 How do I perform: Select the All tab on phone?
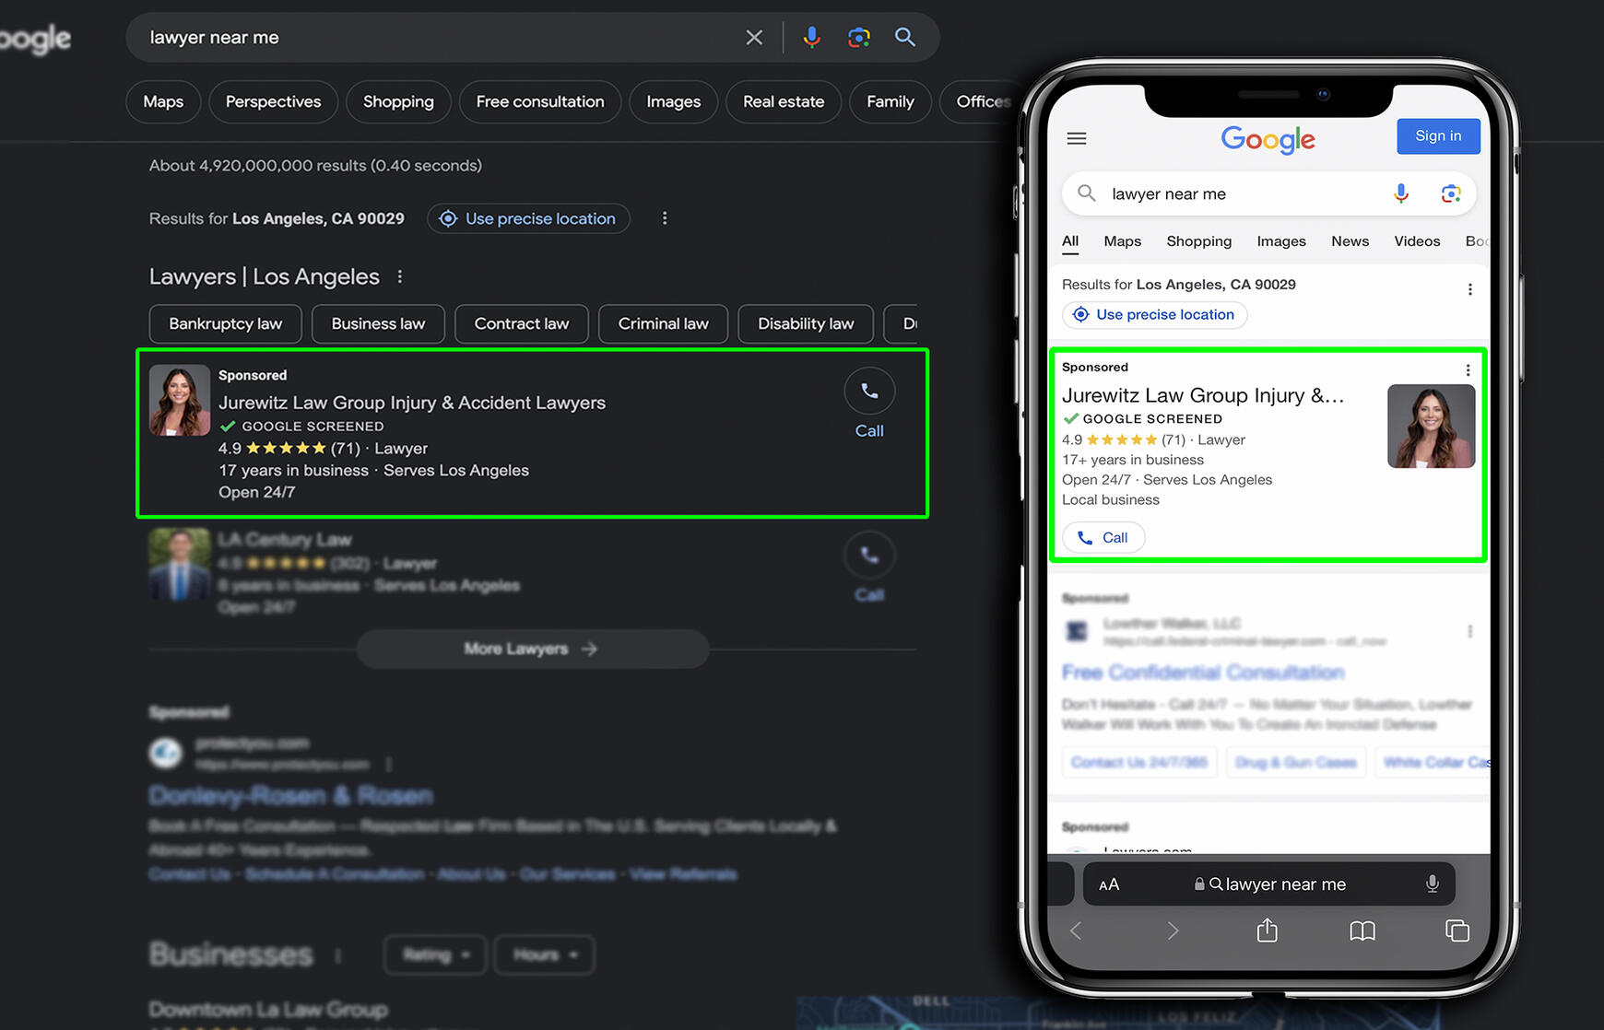pos(1070,241)
